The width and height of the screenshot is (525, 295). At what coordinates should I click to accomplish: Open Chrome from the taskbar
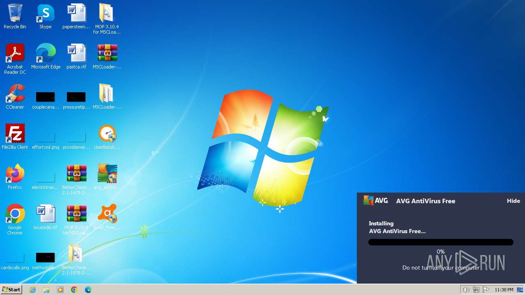[74, 290]
